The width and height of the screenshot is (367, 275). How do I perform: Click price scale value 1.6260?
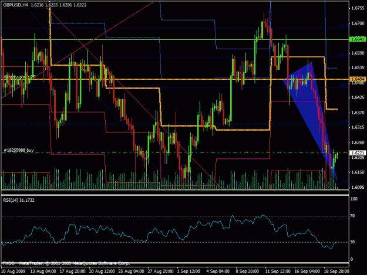358,142
